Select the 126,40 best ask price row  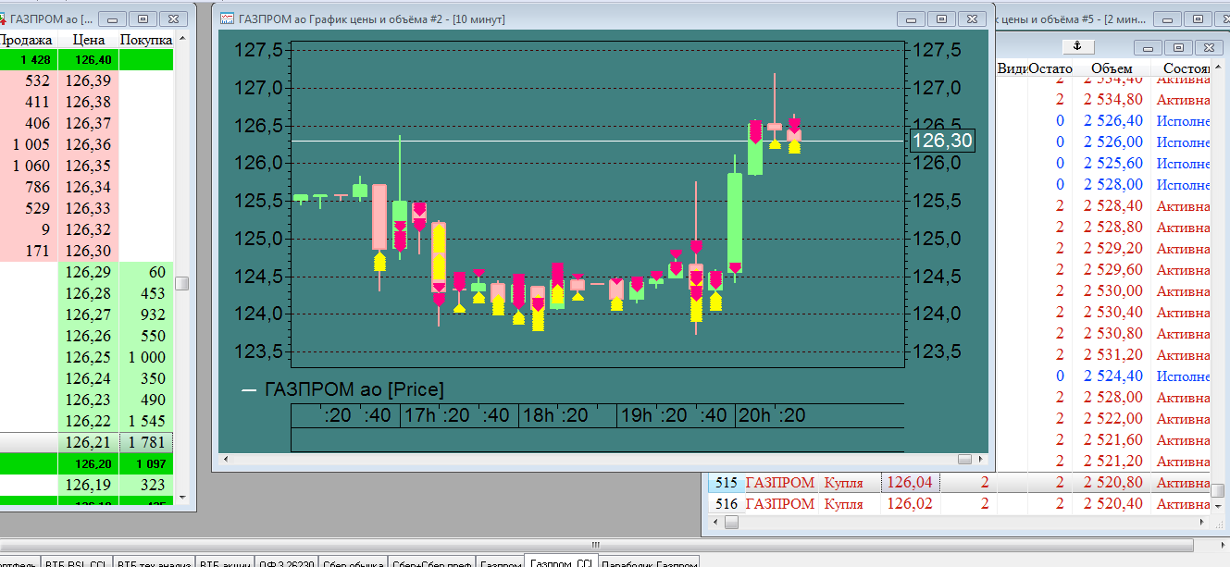88,60
